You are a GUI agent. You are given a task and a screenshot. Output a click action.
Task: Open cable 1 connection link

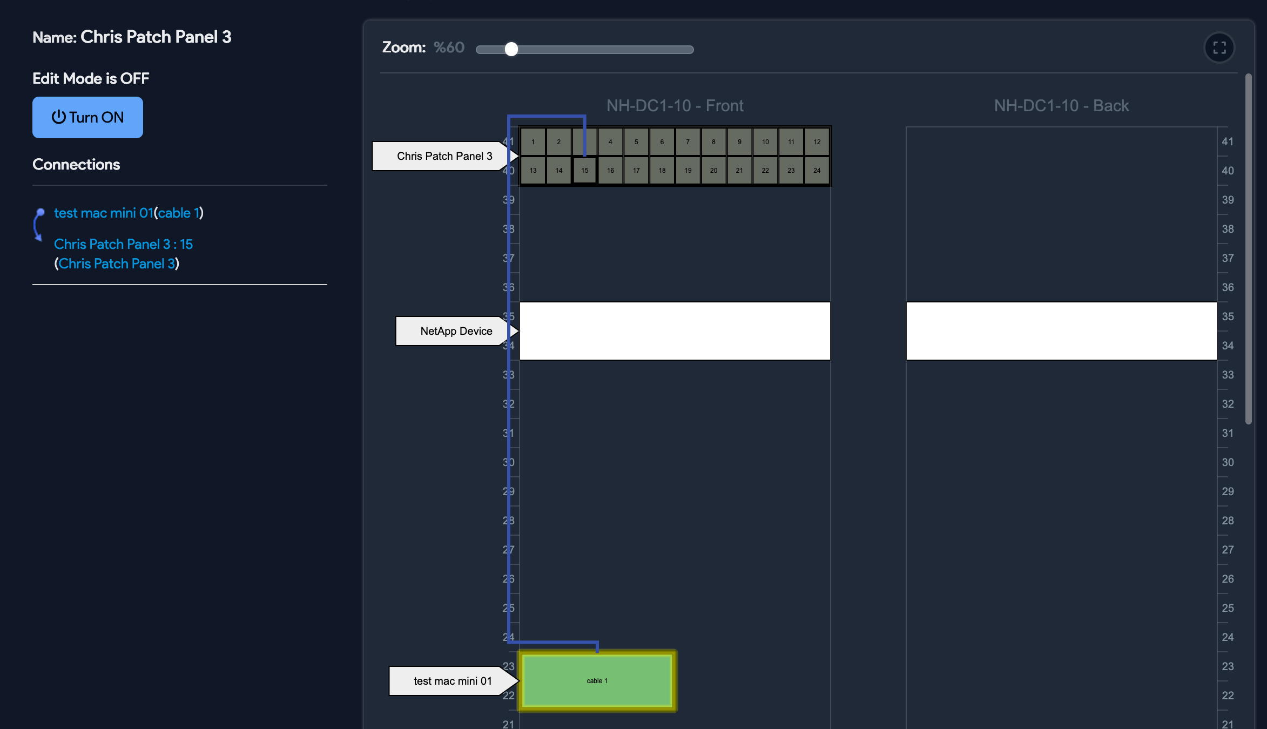tap(178, 213)
